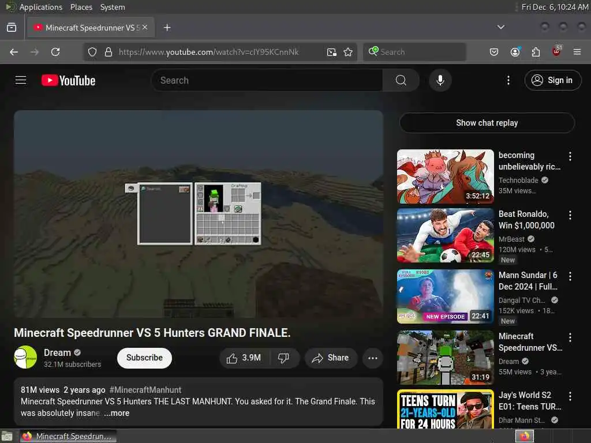This screenshot has height=443, width=591.
Task: Subscribe to Dream channel
Action: pyautogui.click(x=144, y=358)
